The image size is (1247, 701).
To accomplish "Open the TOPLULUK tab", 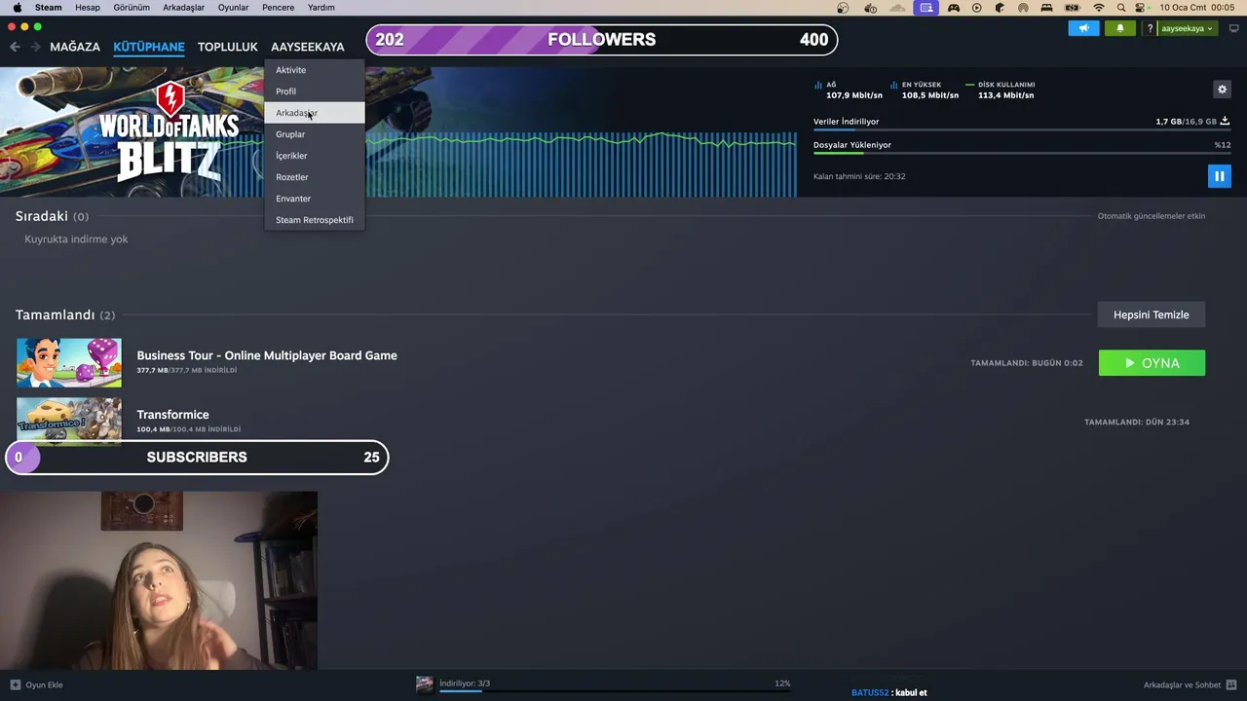I will click(x=228, y=47).
